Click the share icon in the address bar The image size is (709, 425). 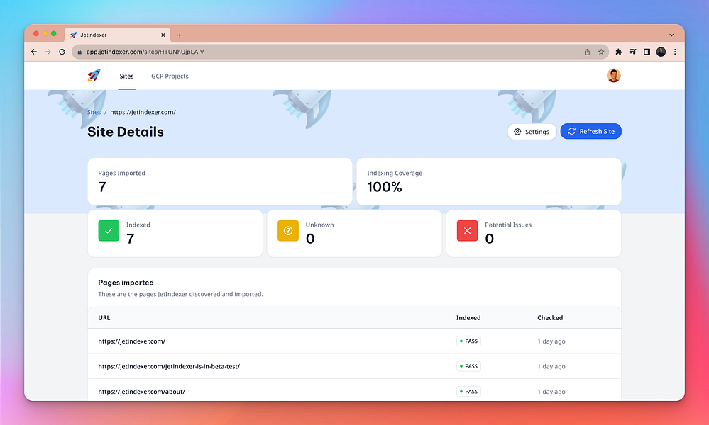[x=587, y=52]
